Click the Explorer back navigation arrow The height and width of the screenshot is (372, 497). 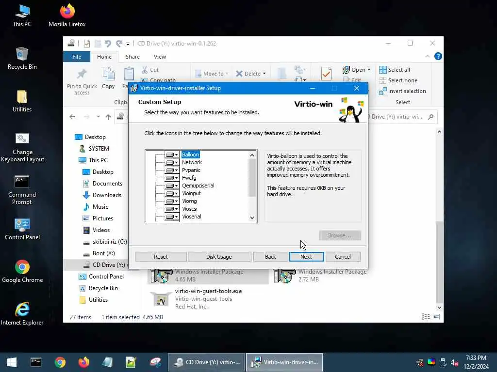coord(73,117)
